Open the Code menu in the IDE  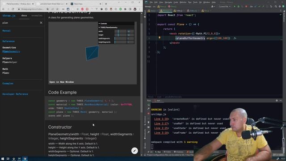176,2
